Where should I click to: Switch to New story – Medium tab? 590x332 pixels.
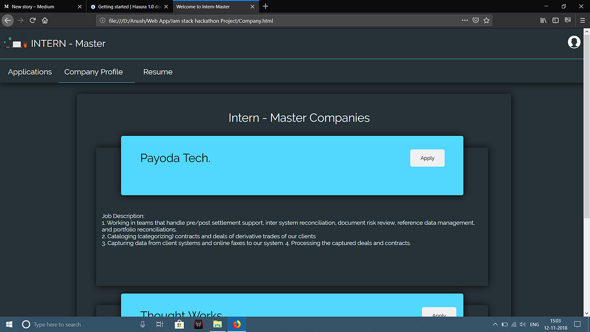(x=43, y=6)
